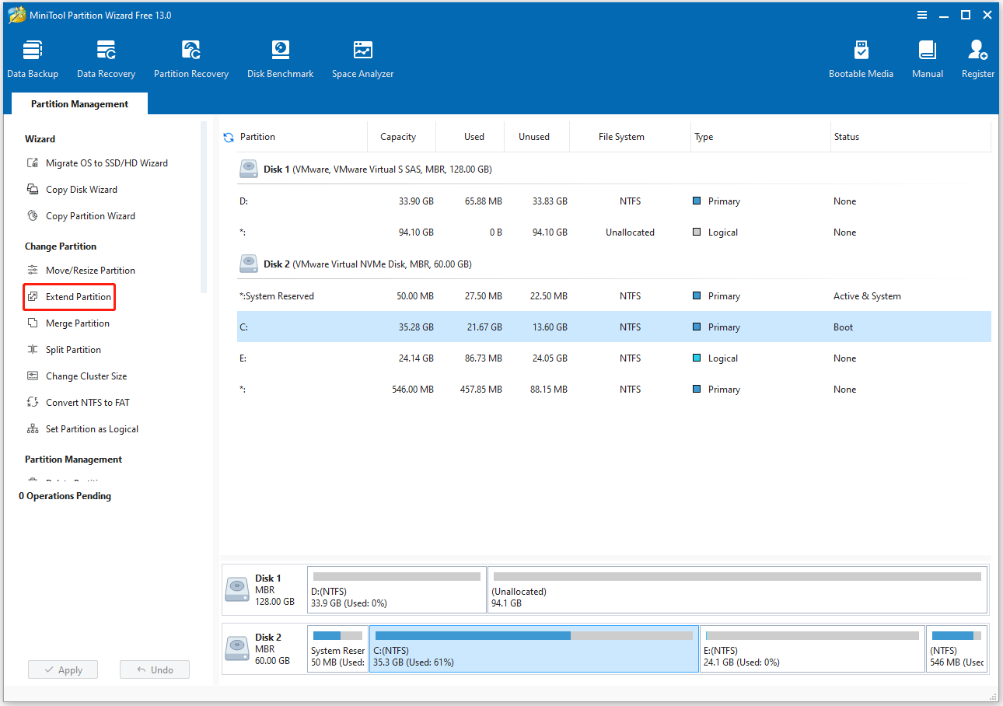
Task: Click the Apply button
Action: coord(62,669)
